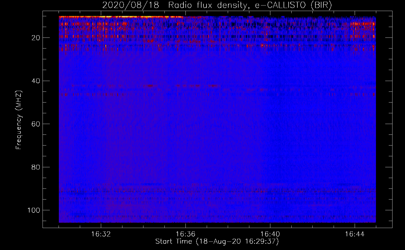Image resolution: width=405 pixels, height=250 pixels.
Task: Click the 16:36 time tick label
Action: point(185,234)
